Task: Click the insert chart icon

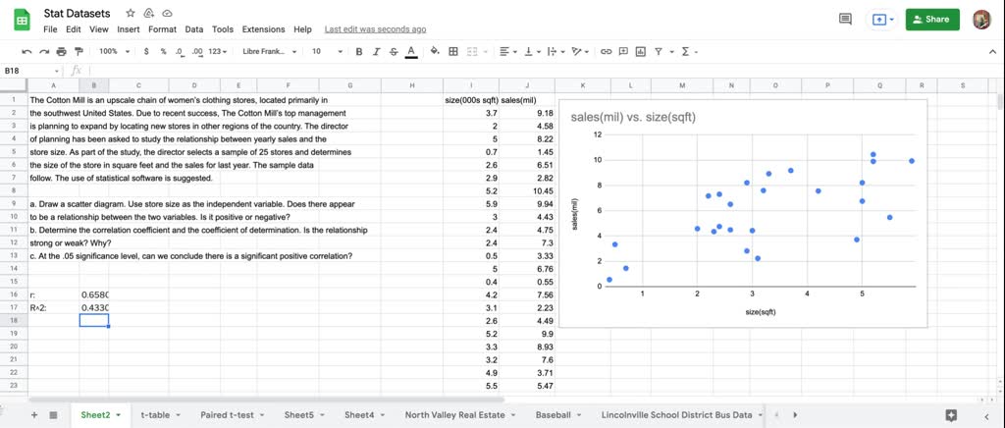Action: [639, 51]
